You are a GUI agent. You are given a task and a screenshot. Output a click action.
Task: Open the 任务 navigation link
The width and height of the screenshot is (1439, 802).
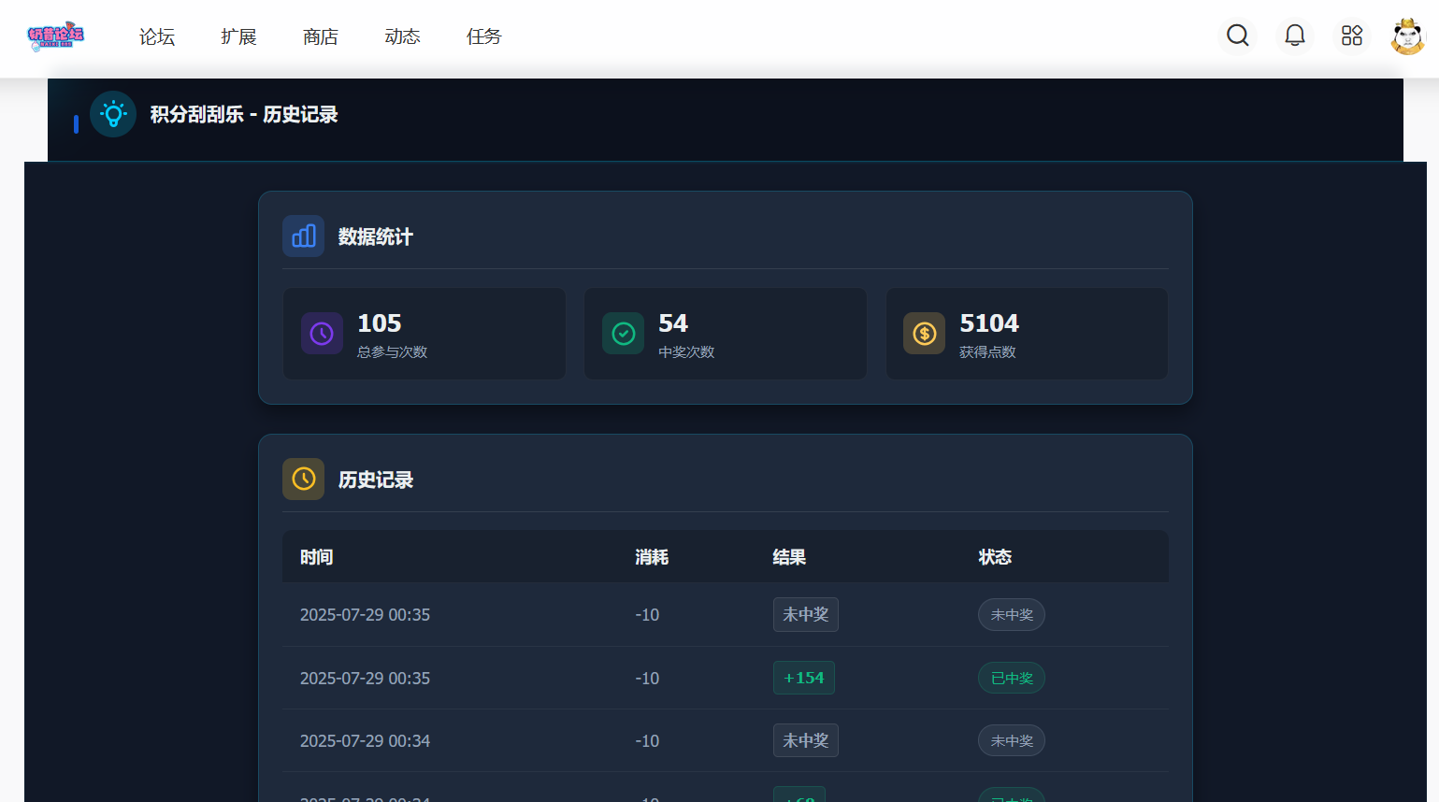(x=484, y=36)
